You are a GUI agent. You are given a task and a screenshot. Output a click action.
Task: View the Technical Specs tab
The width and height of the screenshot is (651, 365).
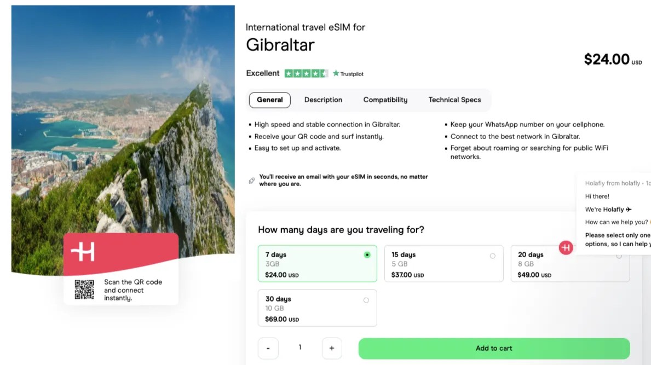coord(455,100)
